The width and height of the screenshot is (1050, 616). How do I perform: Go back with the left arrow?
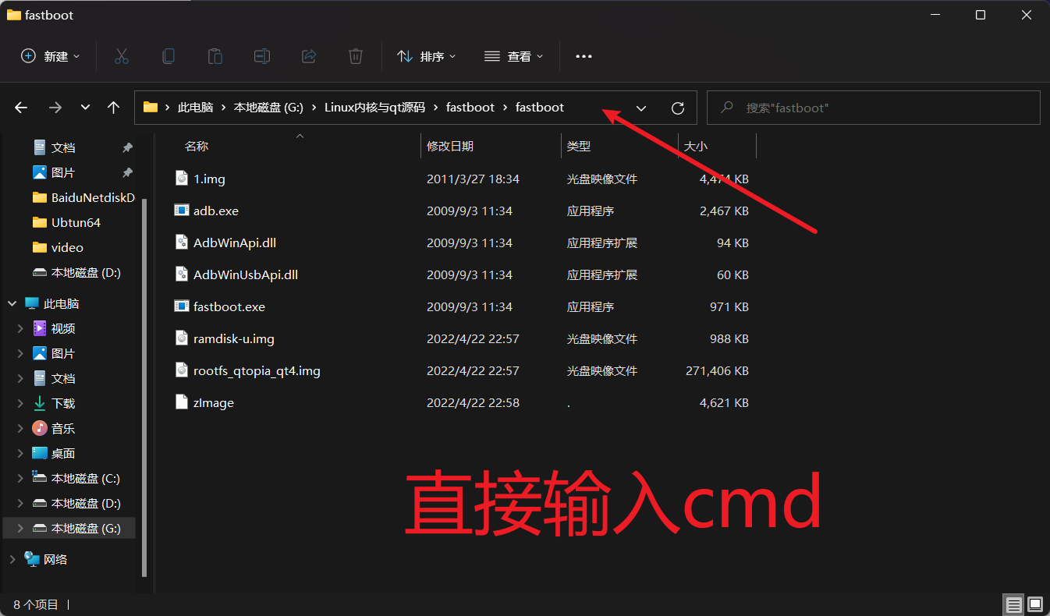(21, 108)
